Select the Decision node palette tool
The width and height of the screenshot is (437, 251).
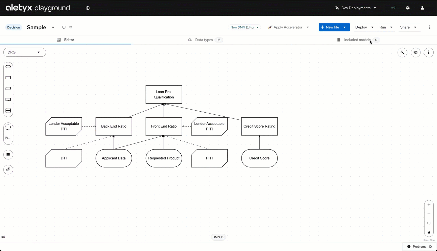(x=8, y=78)
